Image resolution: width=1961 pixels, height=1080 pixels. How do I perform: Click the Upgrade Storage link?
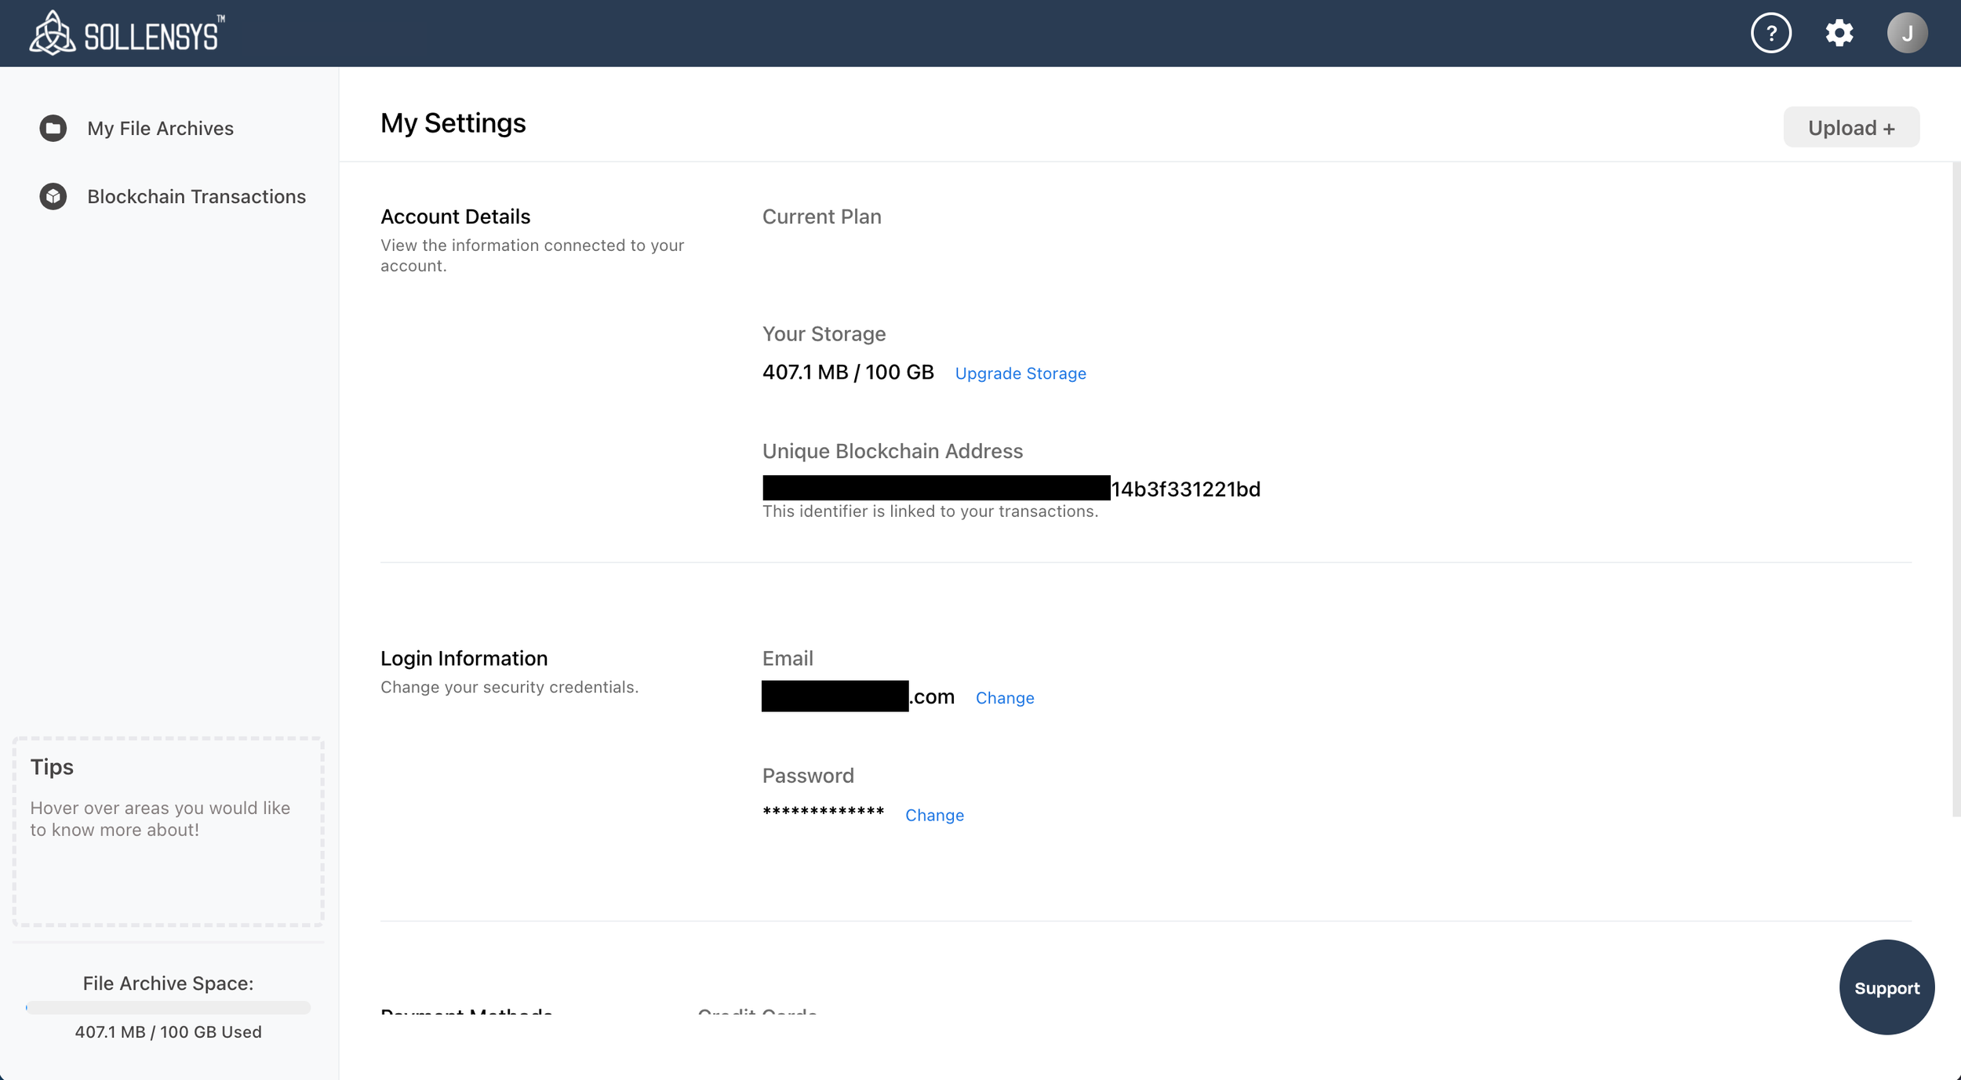click(1020, 374)
